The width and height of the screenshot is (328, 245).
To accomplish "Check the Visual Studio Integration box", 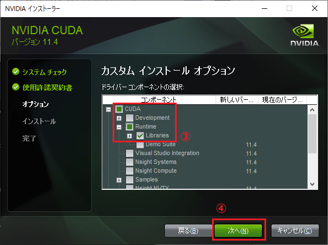I will [x=129, y=153].
